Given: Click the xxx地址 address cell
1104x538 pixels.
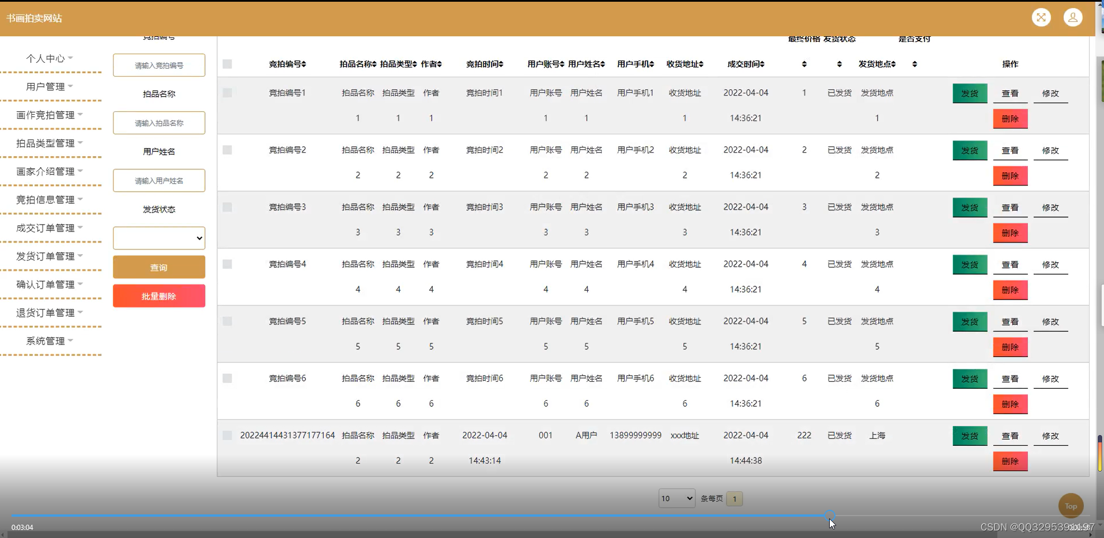Looking at the screenshot, I should [685, 435].
